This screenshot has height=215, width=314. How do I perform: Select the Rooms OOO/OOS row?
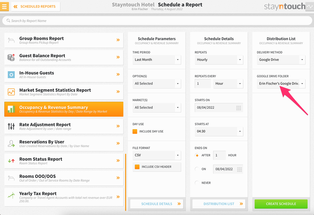pyautogui.click(x=64, y=178)
